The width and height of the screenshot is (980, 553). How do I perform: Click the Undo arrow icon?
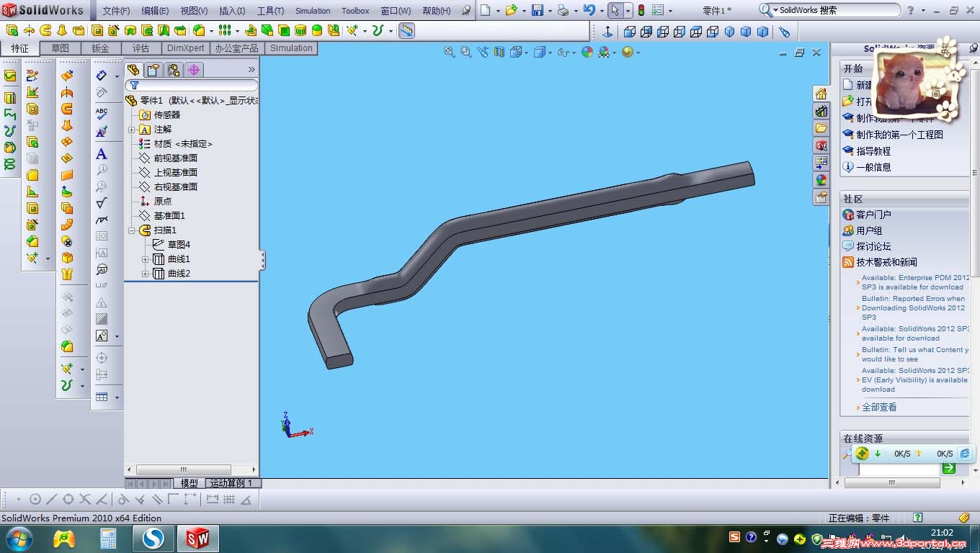tap(589, 10)
